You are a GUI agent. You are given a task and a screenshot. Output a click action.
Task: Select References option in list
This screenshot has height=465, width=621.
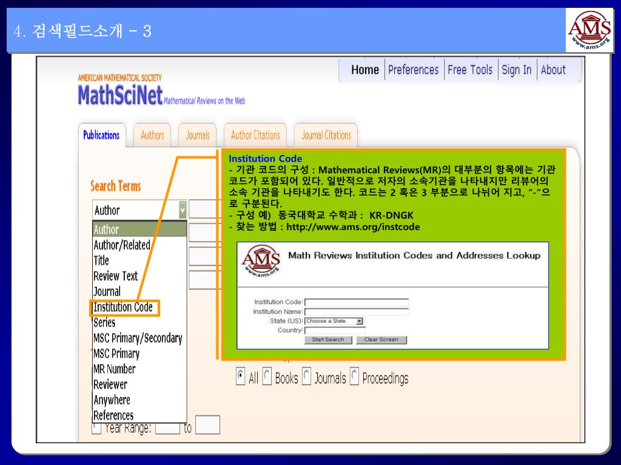click(x=113, y=415)
